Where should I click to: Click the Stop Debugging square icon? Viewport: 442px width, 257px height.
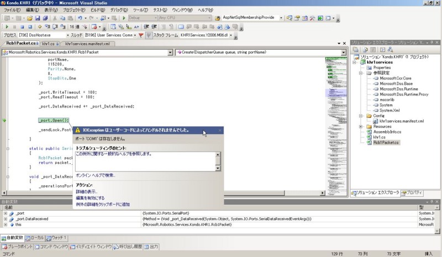tap(22, 26)
